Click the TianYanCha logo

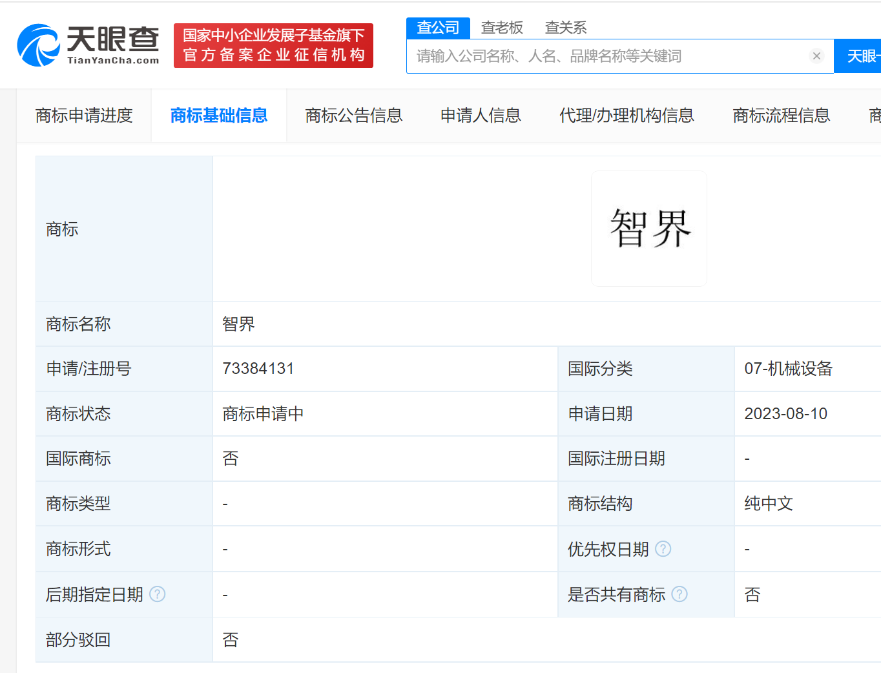coord(88,45)
